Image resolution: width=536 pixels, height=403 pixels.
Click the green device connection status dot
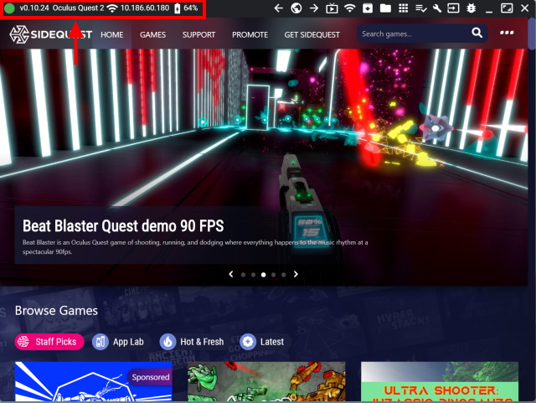pyautogui.click(x=9, y=8)
